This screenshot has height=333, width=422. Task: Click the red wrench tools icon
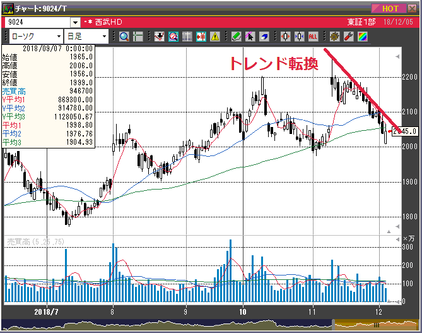tap(349, 37)
